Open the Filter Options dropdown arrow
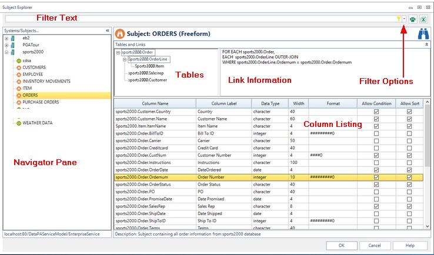This screenshot has width=434, height=255. tap(404, 19)
